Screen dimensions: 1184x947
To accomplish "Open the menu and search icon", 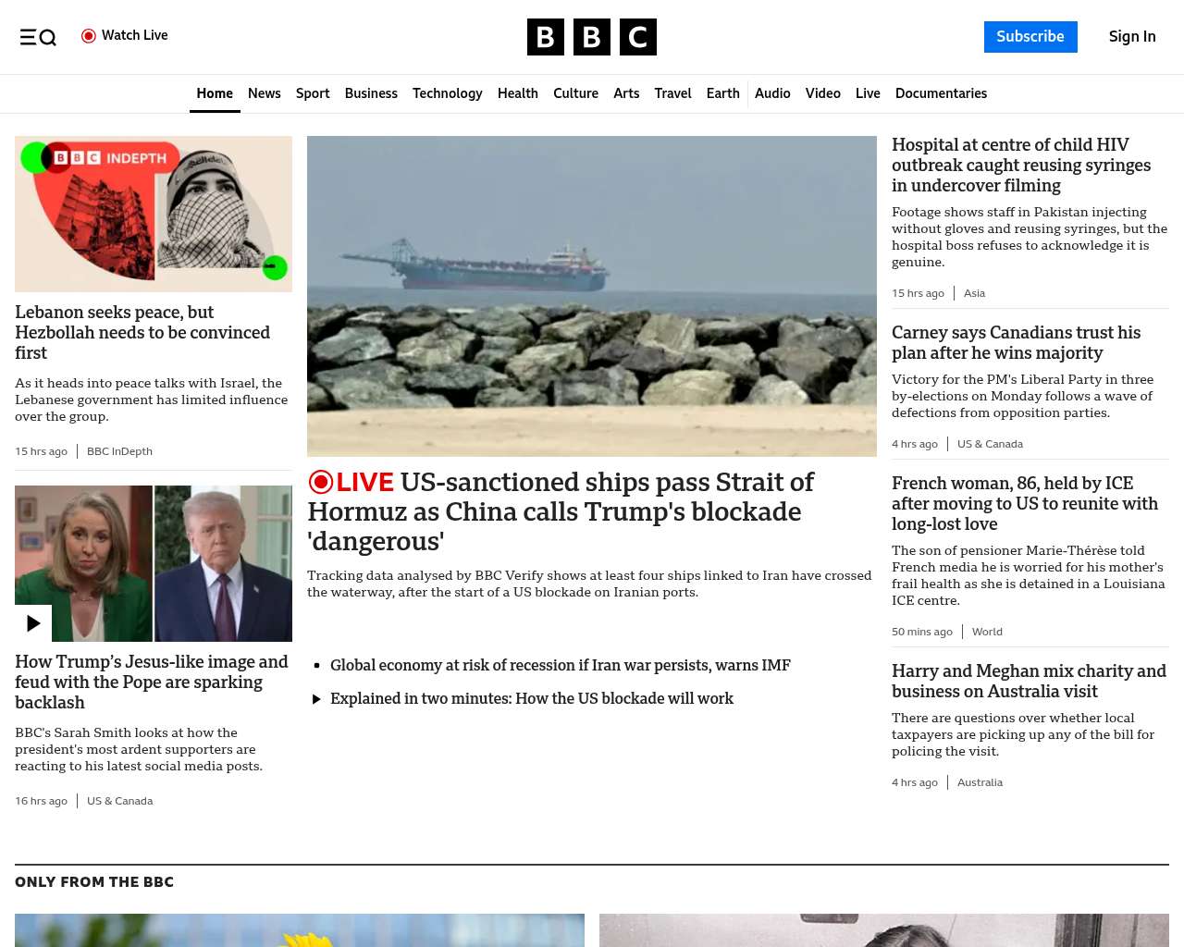I will click(38, 37).
